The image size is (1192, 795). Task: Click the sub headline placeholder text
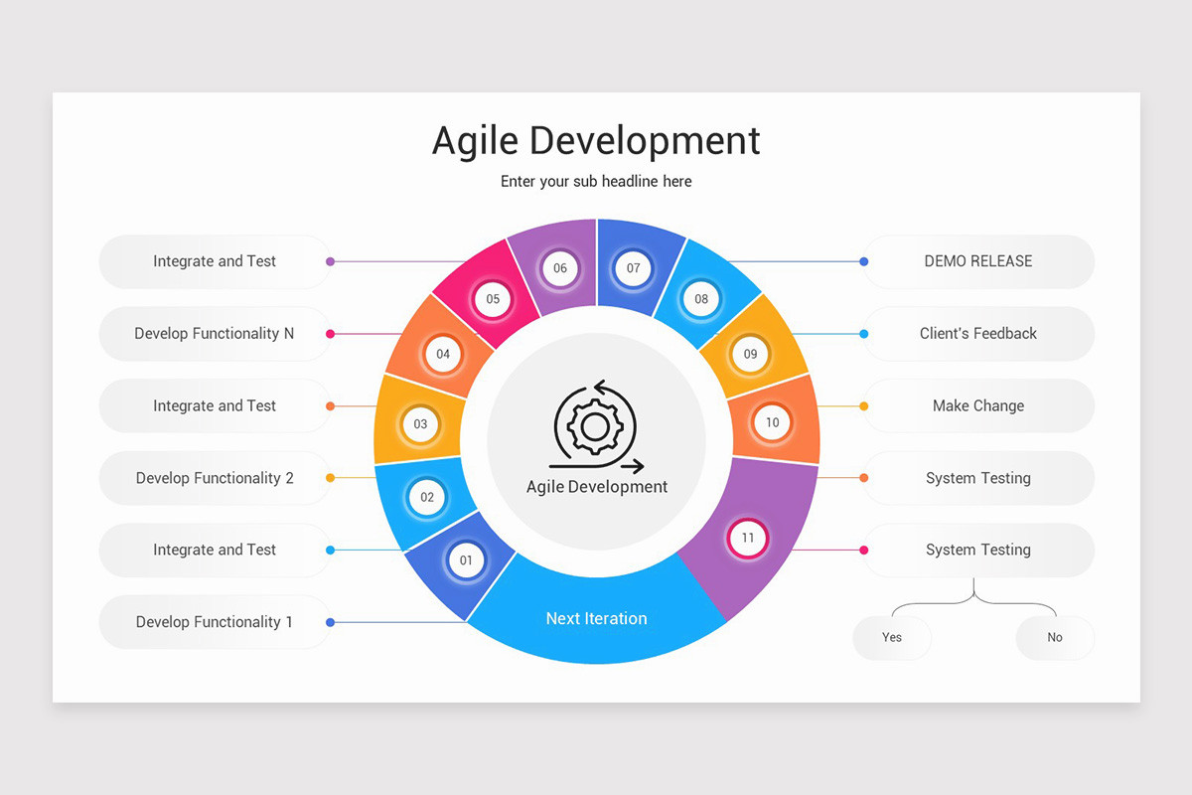596,182
